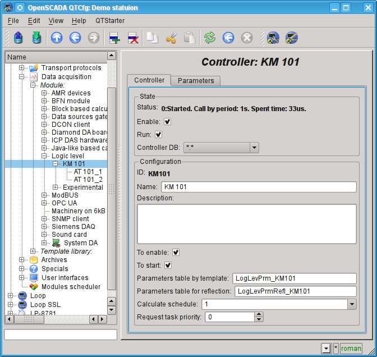The width and height of the screenshot is (377, 357).
Task: Click the roman user button in status bar
Action: [351, 349]
